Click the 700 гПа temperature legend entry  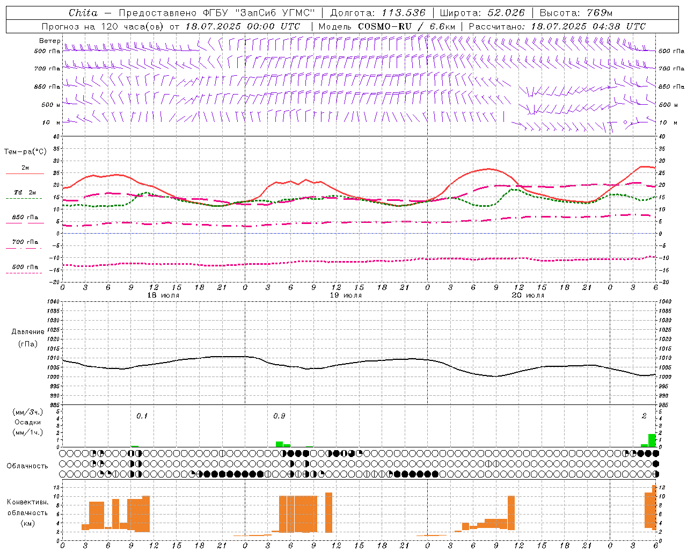25,242
